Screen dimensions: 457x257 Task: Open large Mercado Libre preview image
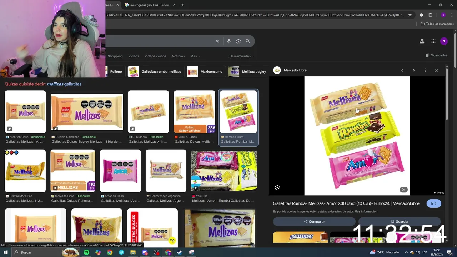tap(357, 136)
